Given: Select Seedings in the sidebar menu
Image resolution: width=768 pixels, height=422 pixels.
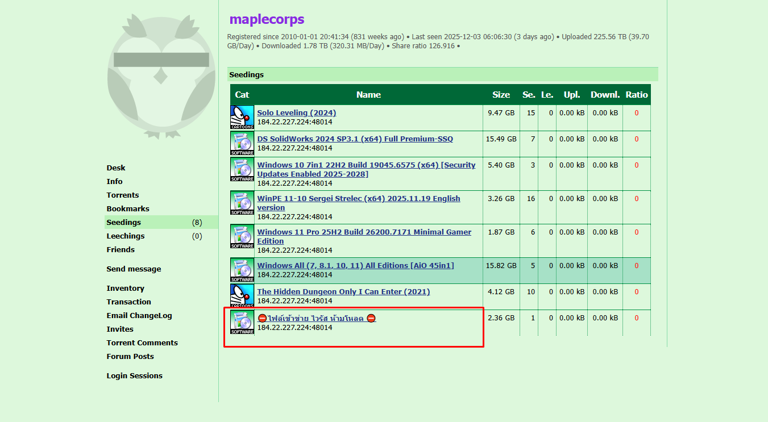Looking at the screenshot, I should (124, 223).
